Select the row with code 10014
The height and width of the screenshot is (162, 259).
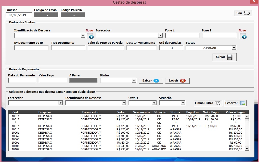127,126
